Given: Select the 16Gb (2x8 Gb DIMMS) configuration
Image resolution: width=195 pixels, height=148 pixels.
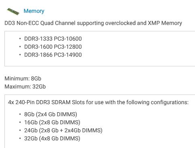Looking at the screenshot, I should tap(52, 122).
